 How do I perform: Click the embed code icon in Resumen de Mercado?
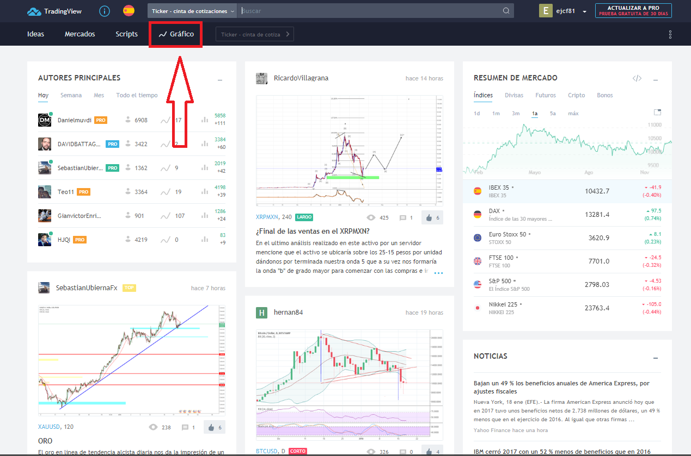pos(637,78)
